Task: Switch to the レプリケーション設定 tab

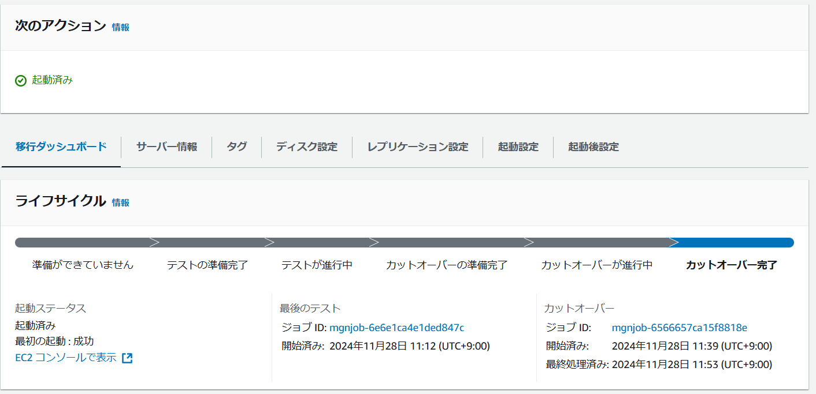Action: point(418,147)
